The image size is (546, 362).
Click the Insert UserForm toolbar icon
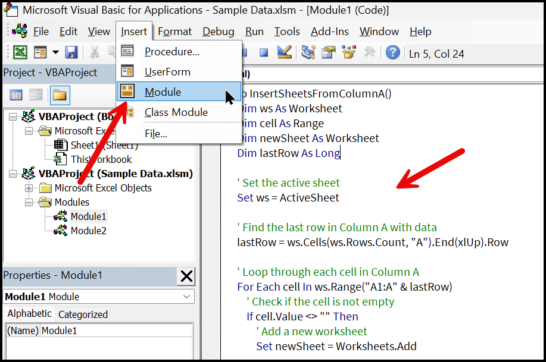40,53
